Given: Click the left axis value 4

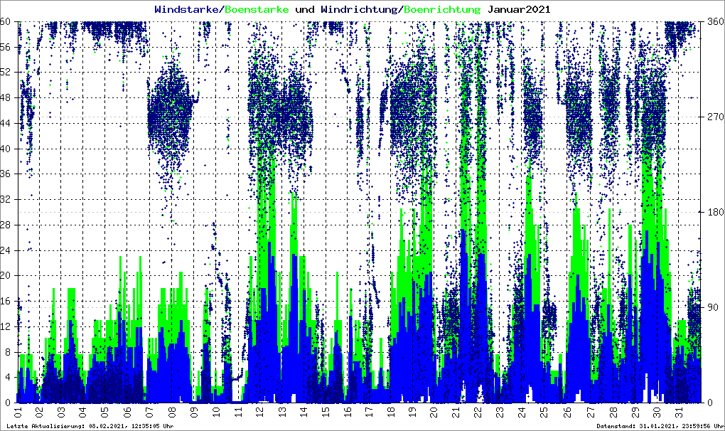Looking at the screenshot, I should (7, 377).
